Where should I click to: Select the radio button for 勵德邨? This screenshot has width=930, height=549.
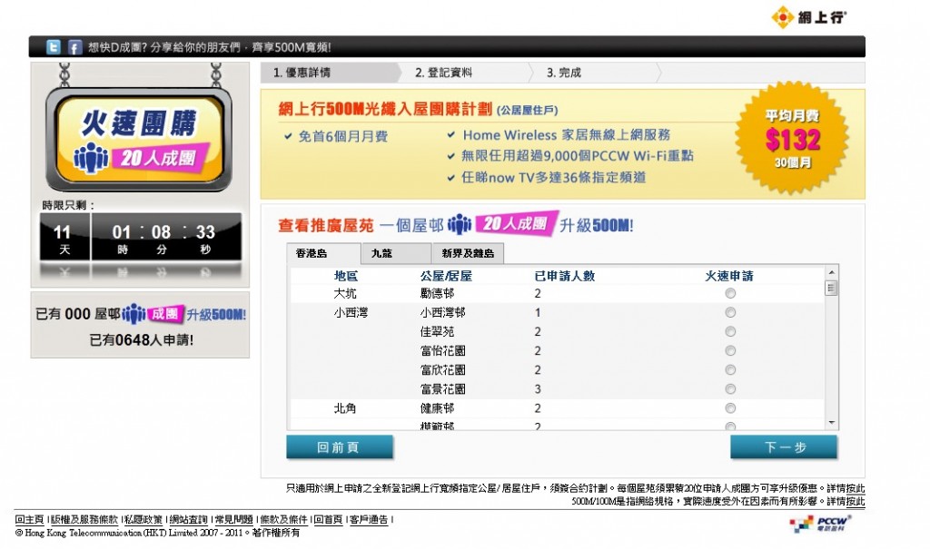(730, 293)
